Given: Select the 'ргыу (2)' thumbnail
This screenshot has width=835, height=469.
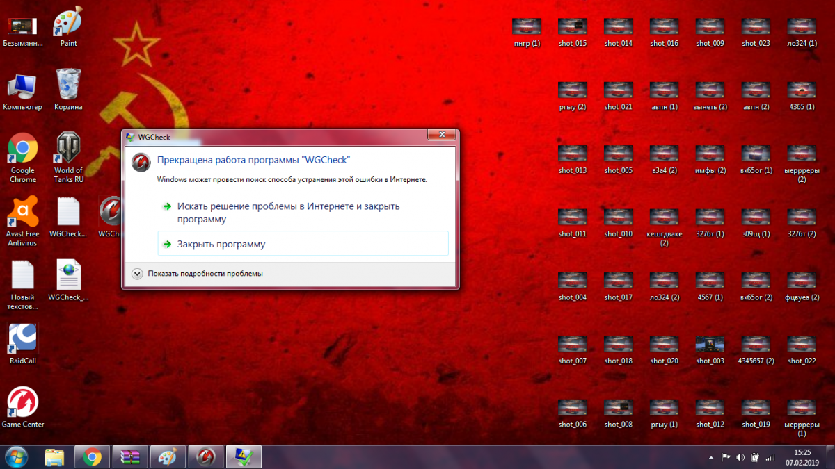Looking at the screenshot, I should [573, 97].
